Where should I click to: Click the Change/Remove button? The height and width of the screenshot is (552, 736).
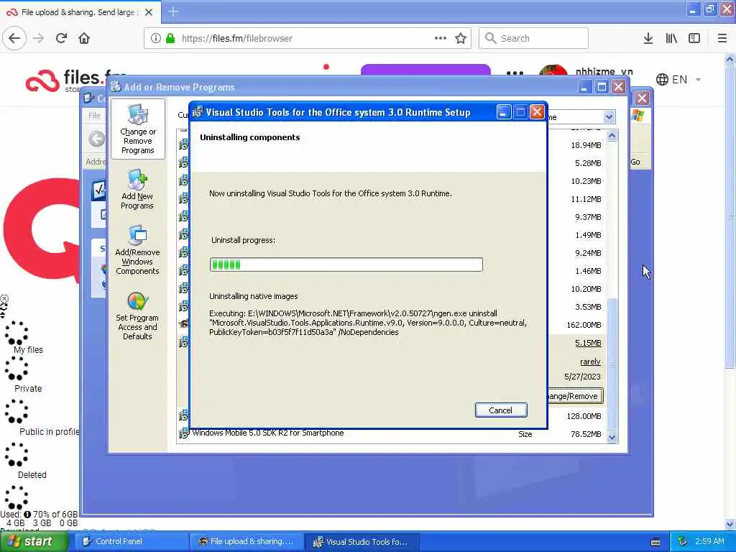(574, 396)
